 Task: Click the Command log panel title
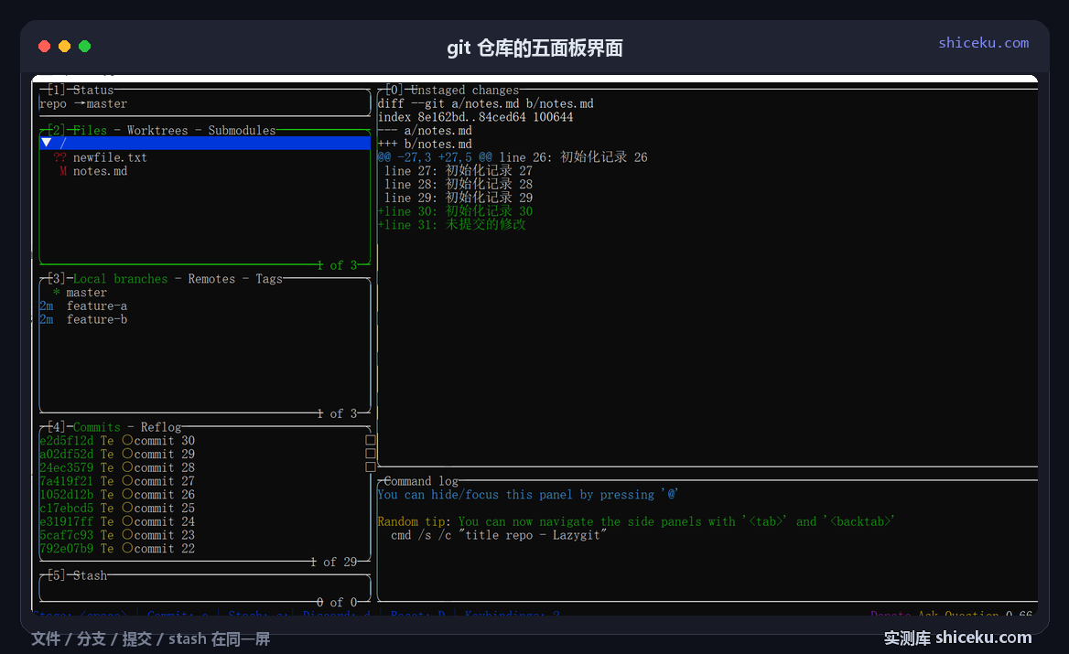pyautogui.click(x=421, y=481)
